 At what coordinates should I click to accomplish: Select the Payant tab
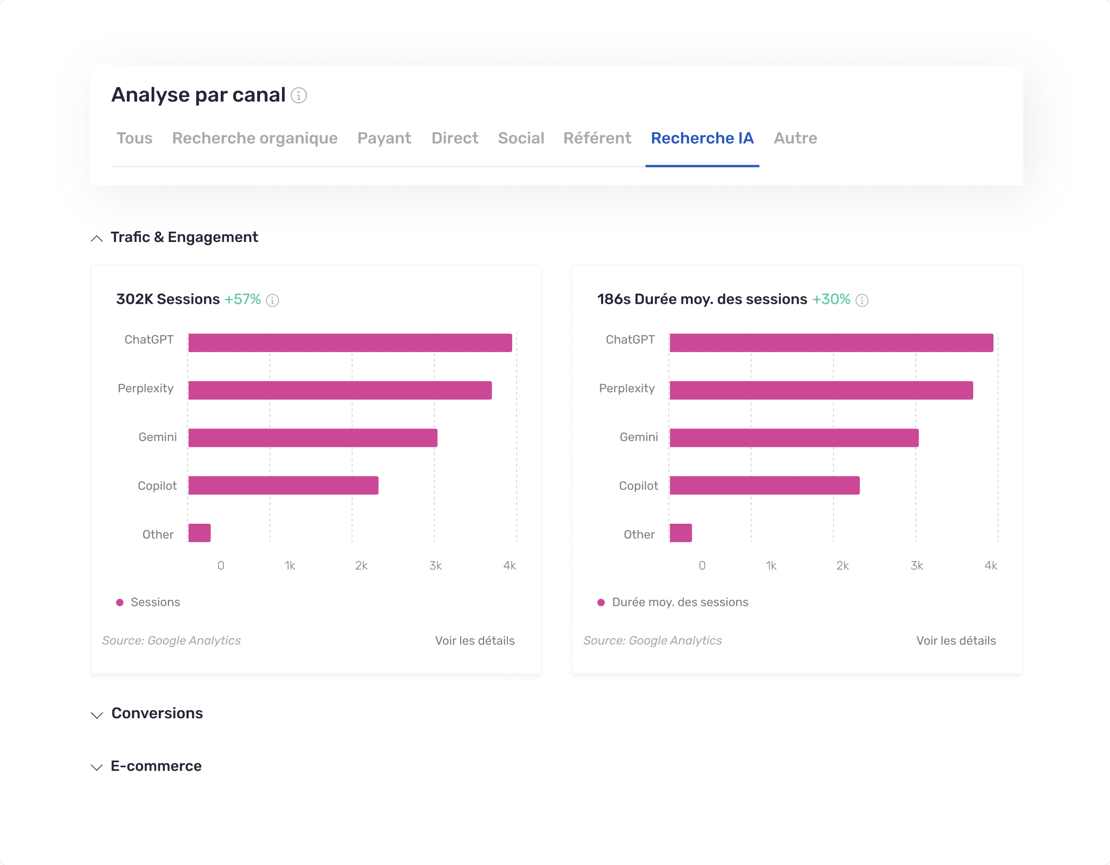[x=384, y=138]
